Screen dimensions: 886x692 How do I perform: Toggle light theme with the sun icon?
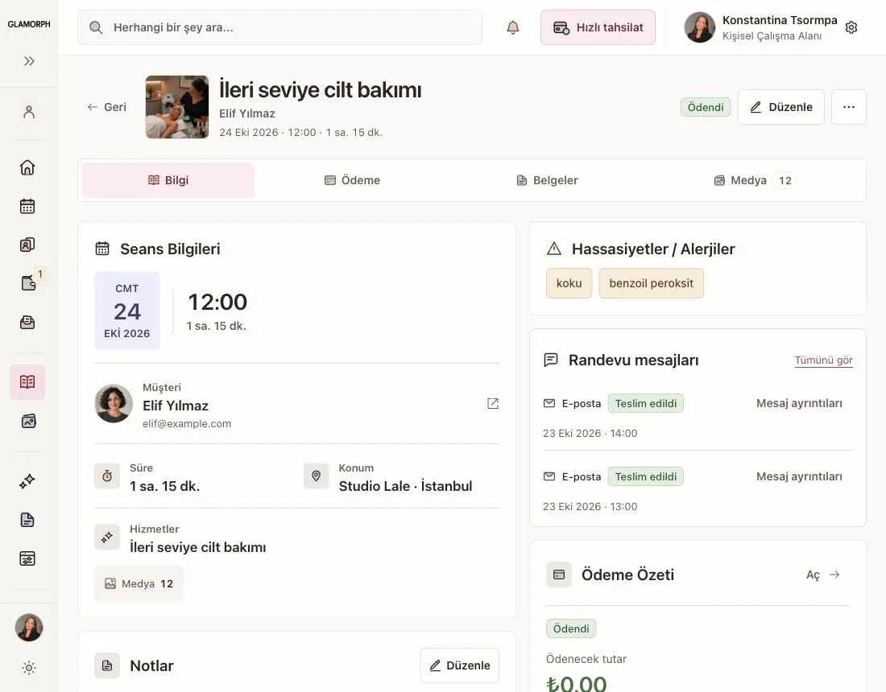pos(29,668)
